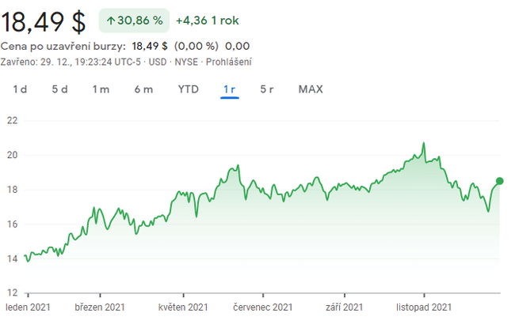Viewport: 515px width, 328px height.
Task: Click the květen 2021 axis label
Action: coord(183,307)
